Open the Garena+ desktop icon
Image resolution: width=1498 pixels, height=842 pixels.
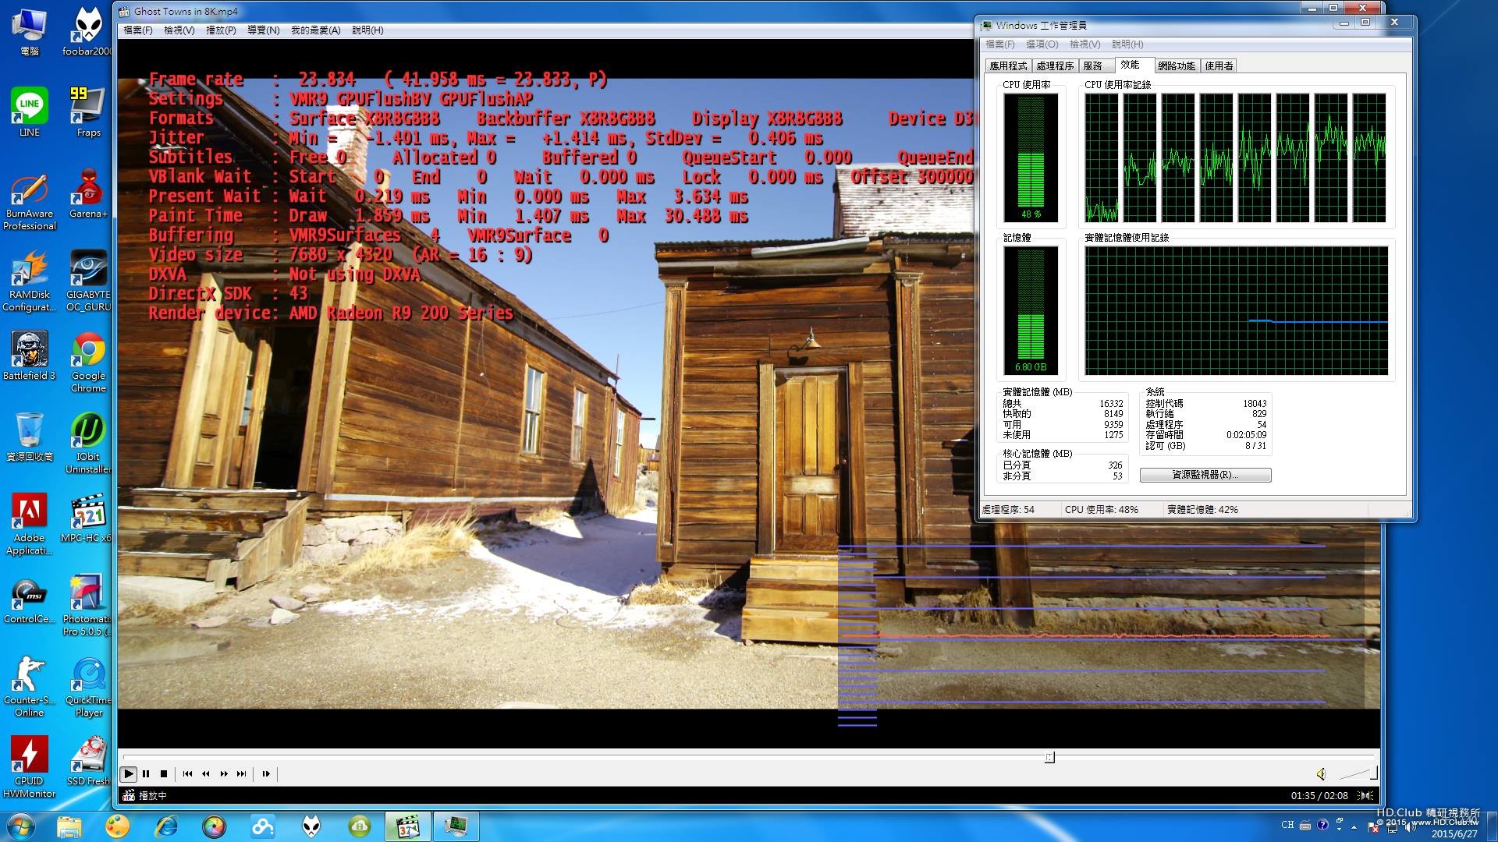click(87, 194)
